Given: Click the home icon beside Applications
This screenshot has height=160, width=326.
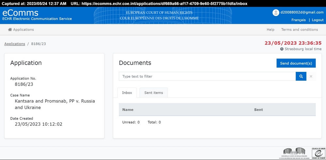Looking at the screenshot, I should pyautogui.click(x=10, y=29).
